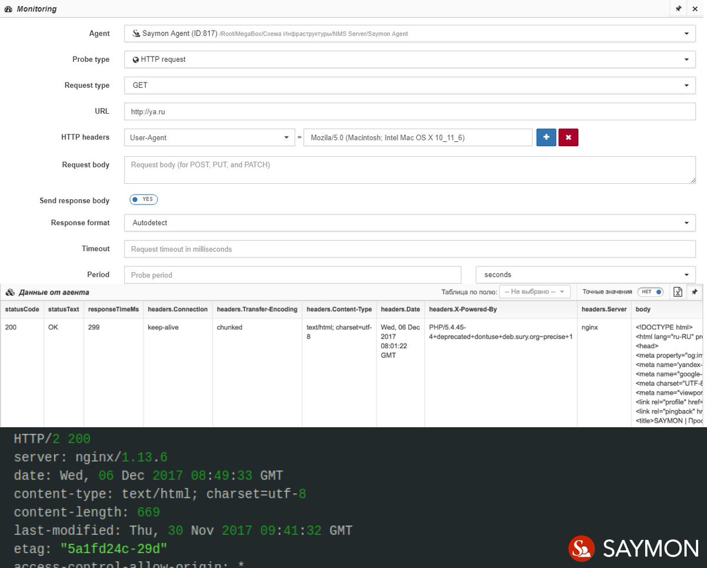Click the Request body text area
Viewport: 707px width, 568px height.
coord(410,170)
